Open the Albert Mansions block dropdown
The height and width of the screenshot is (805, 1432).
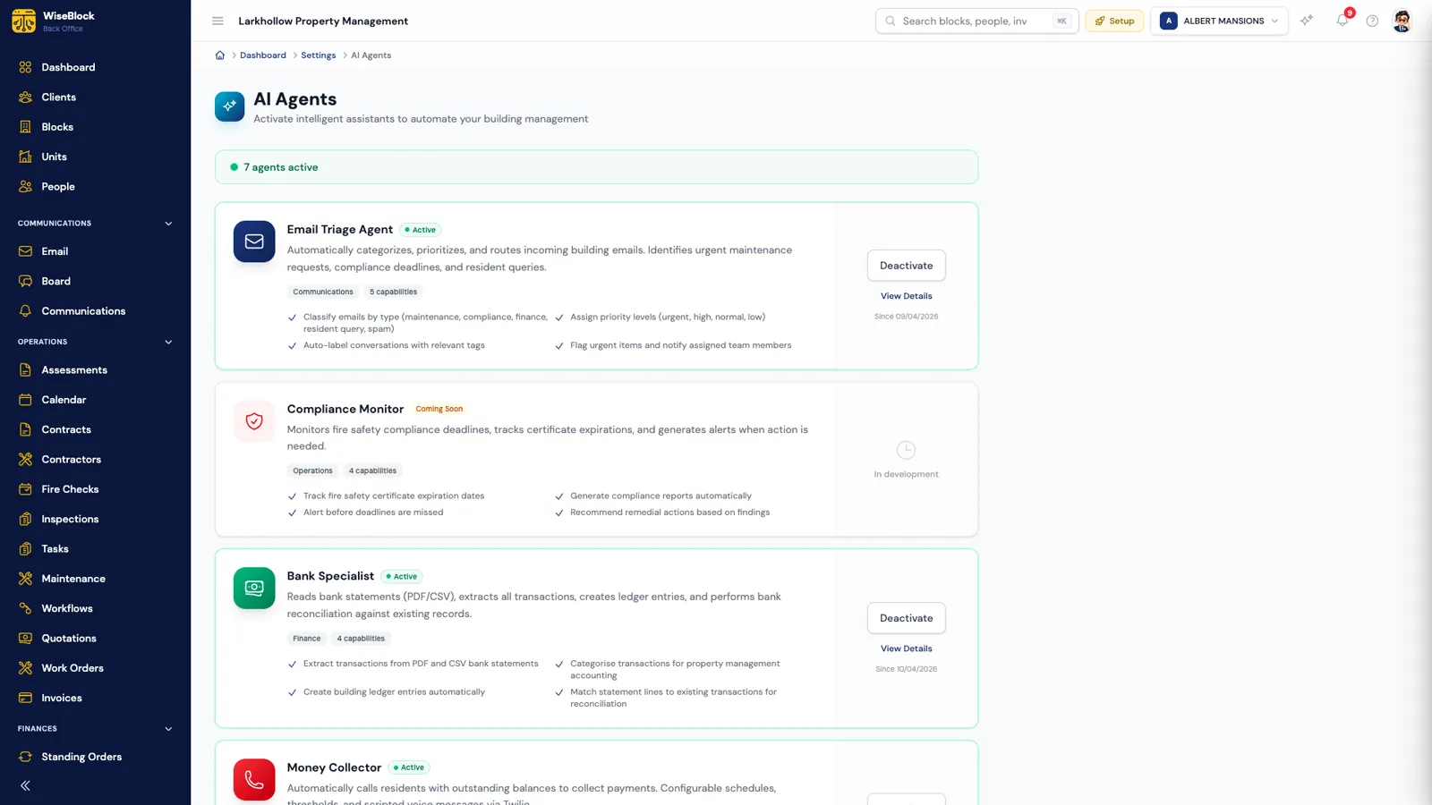(1219, 21)
